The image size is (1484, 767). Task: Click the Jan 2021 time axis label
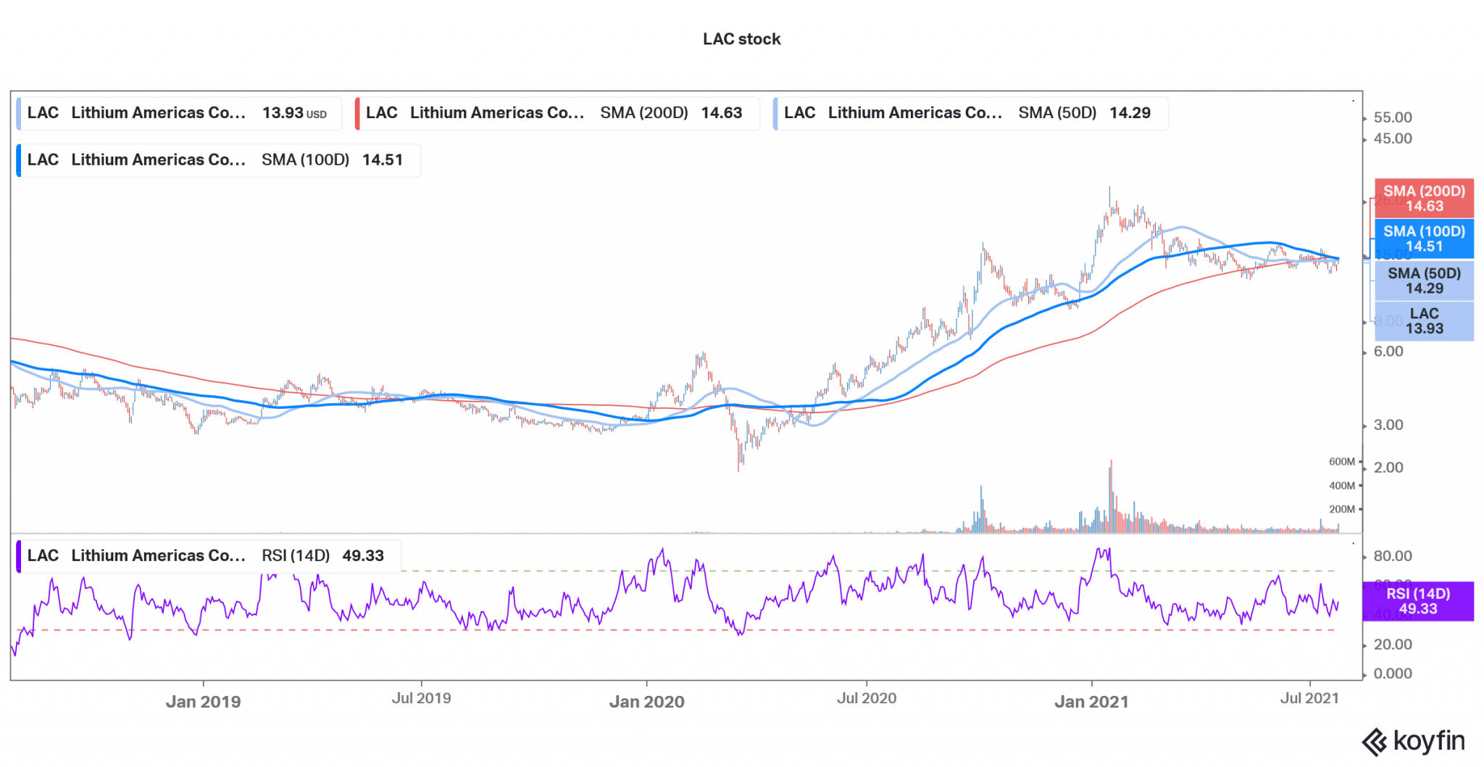1091,702
